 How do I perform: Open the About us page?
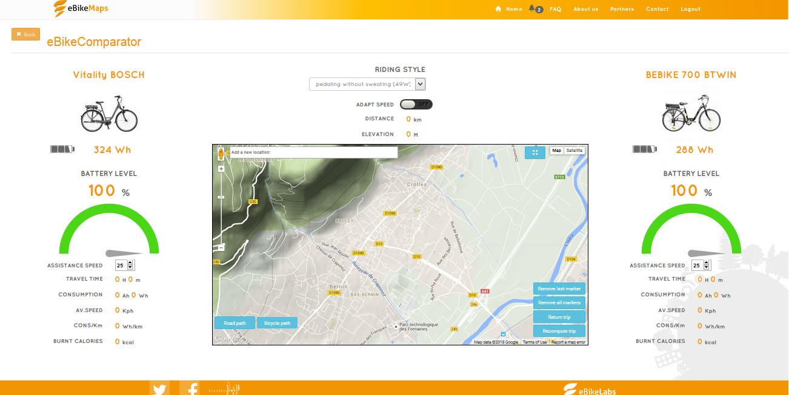(585, 9)
